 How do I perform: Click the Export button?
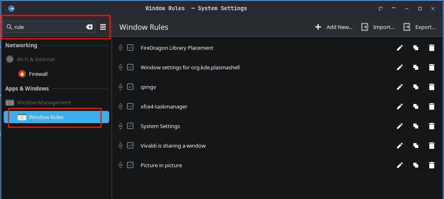(420, 27)
